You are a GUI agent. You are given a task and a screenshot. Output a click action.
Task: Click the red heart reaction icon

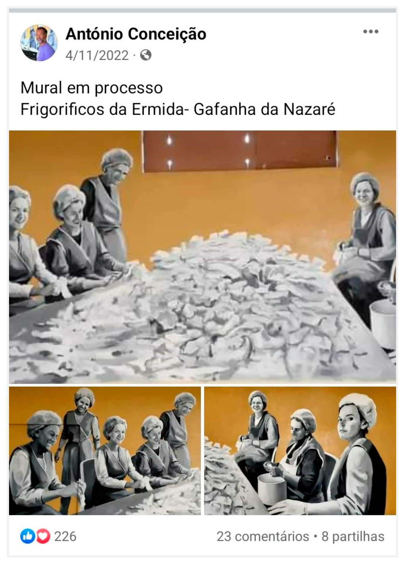[43, 536]
